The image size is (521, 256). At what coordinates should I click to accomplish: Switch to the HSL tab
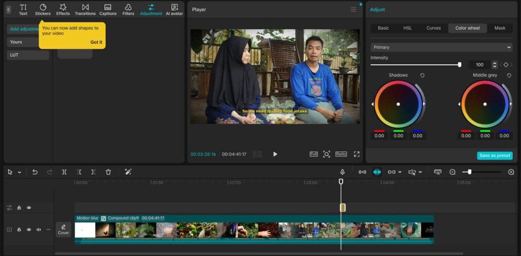[x=407, y=28]
